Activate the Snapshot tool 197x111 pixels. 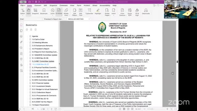pos(35,12)
